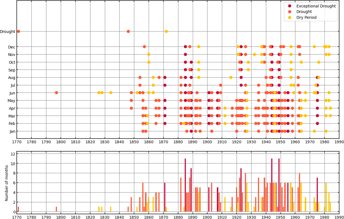Click the 'Jan' y-axis month label
Screen dimensions: 344x219
pos(12,131)
